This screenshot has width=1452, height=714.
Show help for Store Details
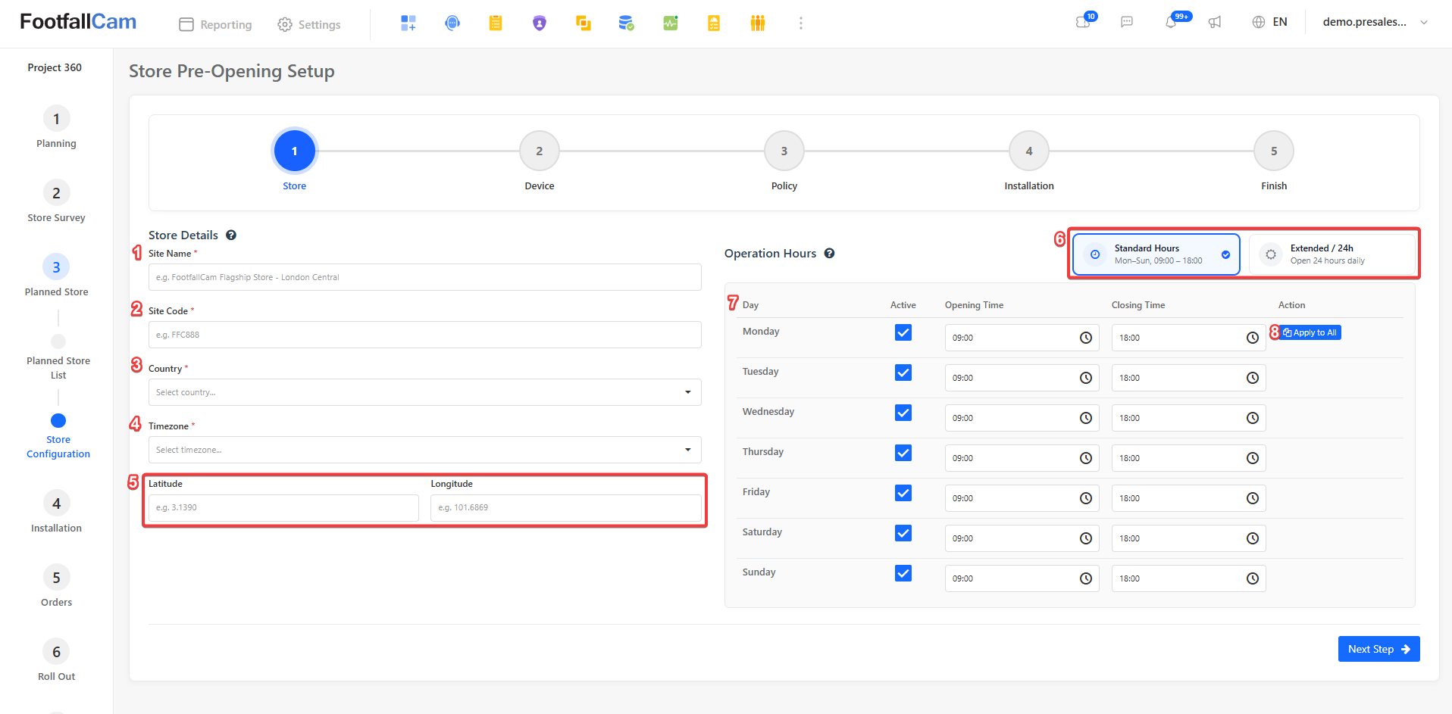[231, 235]
